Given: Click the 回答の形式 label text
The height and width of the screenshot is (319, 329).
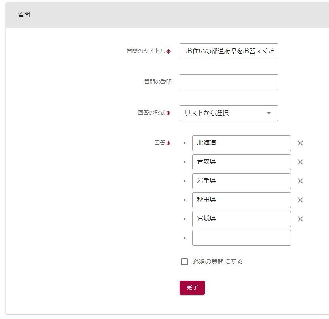Looking at the screenshot, I should tap(151, 113).
